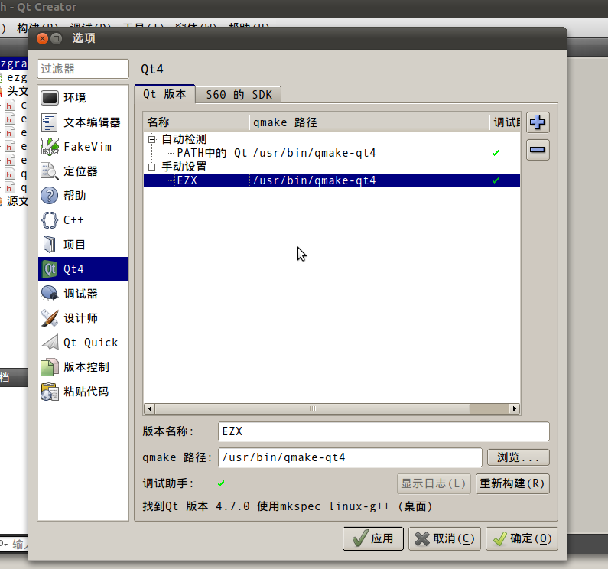
Task: Select the FakeVim settings category
Action: pyautogui.click(x=83, y=147)
